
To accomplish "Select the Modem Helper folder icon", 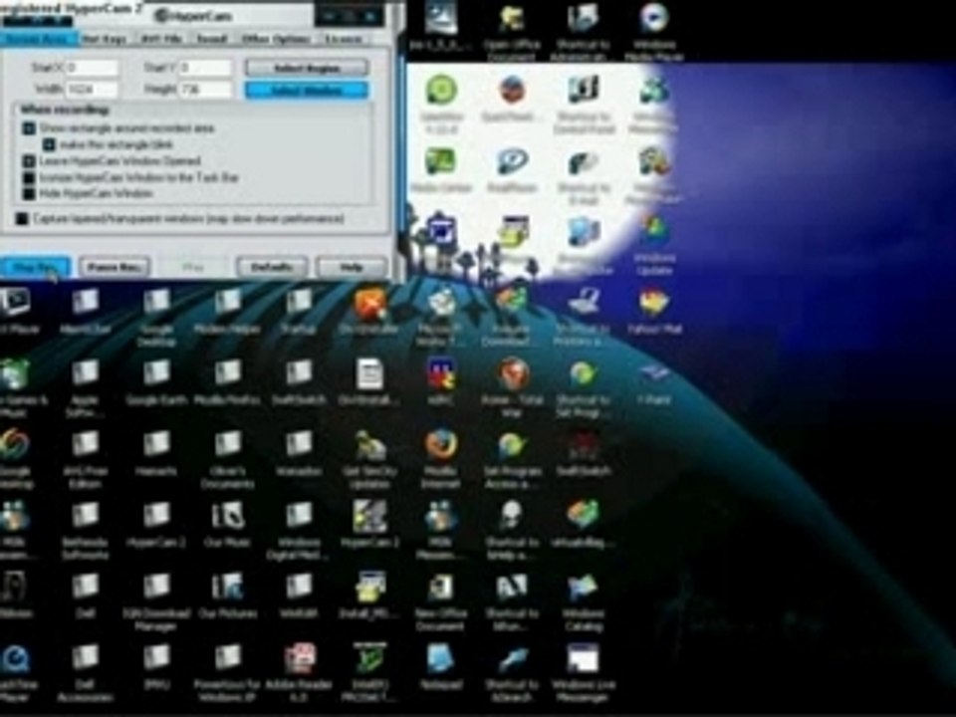I will (x=227, y=311).
